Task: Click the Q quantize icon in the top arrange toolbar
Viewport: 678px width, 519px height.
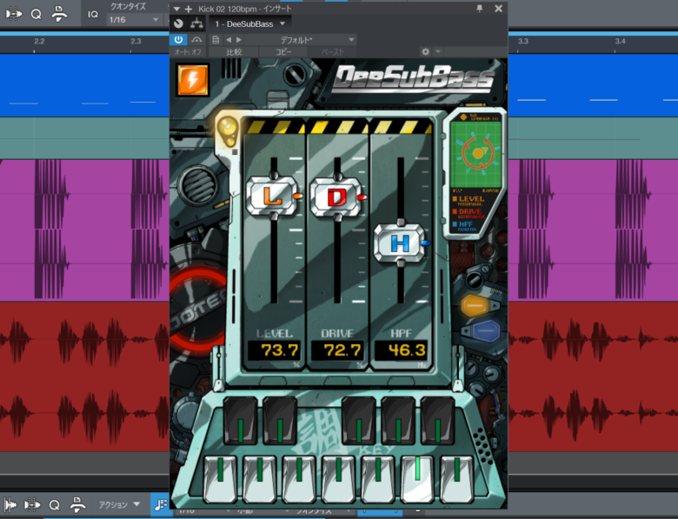Action: pyautogui.click(x=37, y=14)
